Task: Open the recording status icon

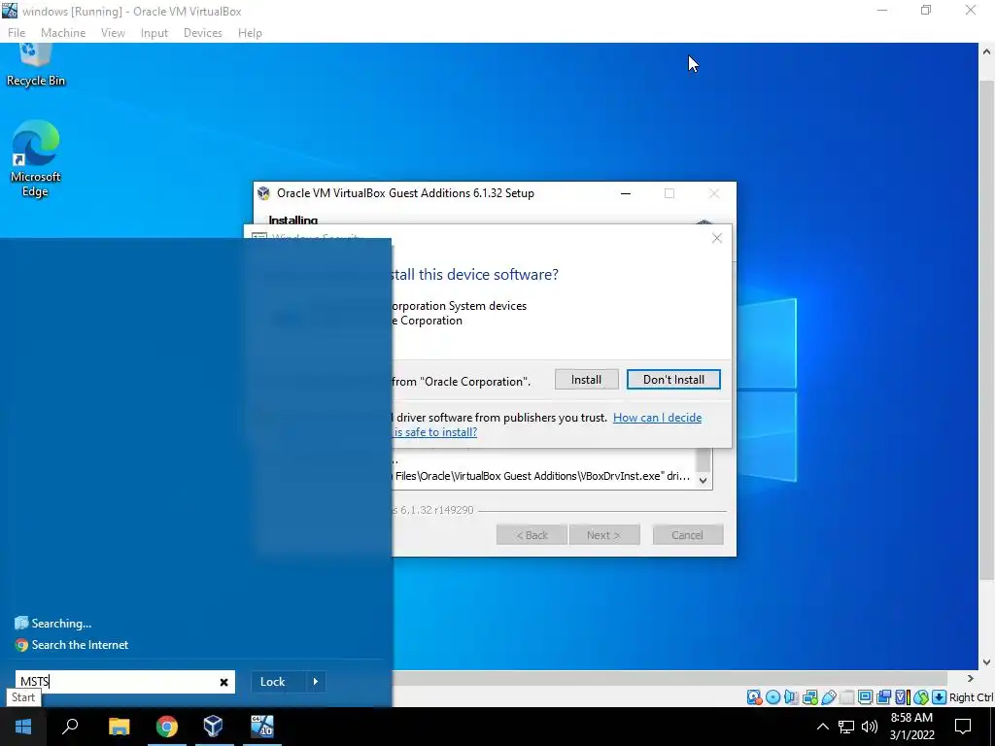Action: [x=883, y=697]
